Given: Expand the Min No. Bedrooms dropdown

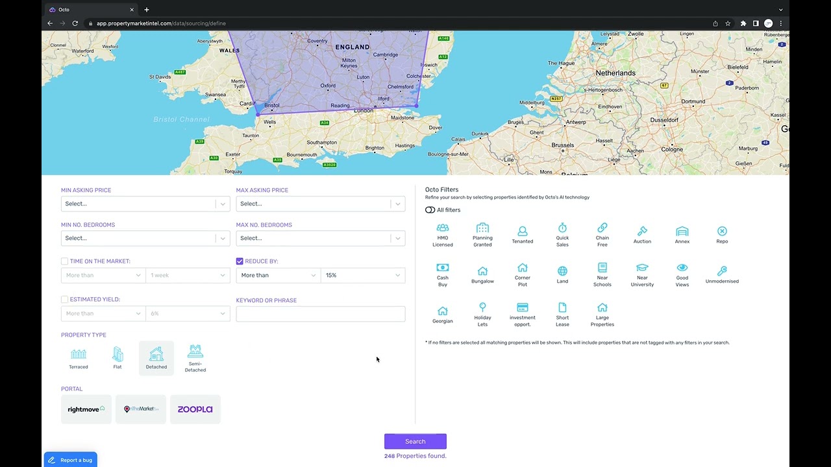Looking at the screenshot, I should coord(145,238).
